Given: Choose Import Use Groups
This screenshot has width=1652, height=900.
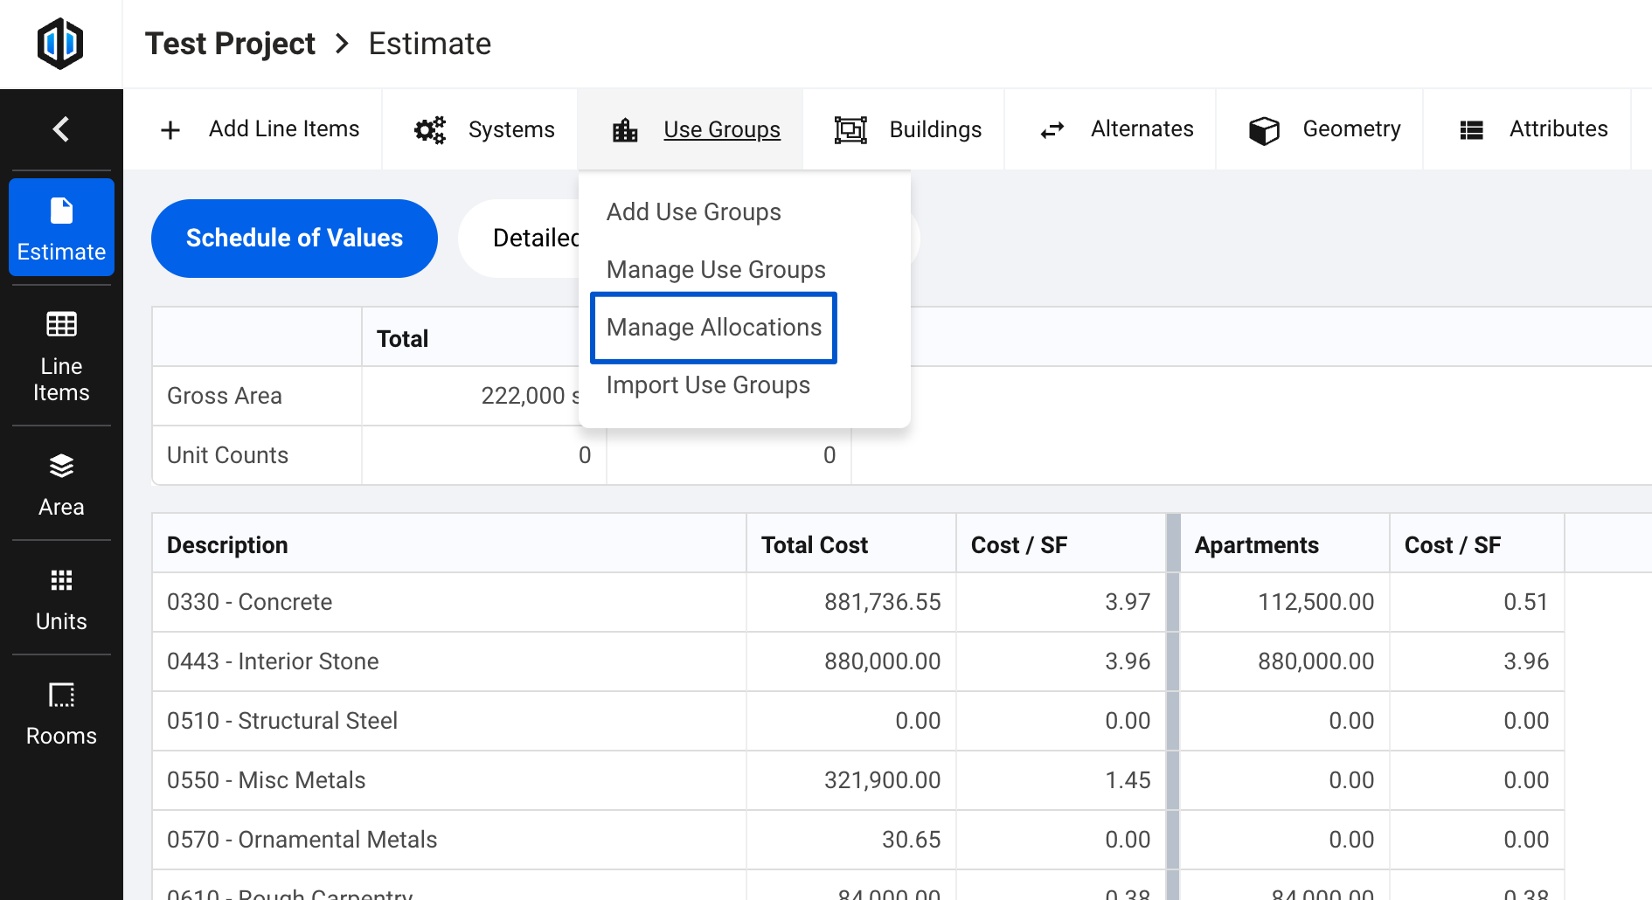Looking at the screenshot, I should [x=709, y=385].
